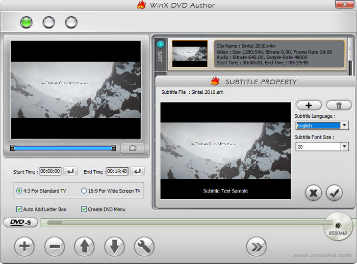Image resolution: width=357 pixels, height=264 pixels.
Task: Click the Start Time input field
Action: pos(50,171)
